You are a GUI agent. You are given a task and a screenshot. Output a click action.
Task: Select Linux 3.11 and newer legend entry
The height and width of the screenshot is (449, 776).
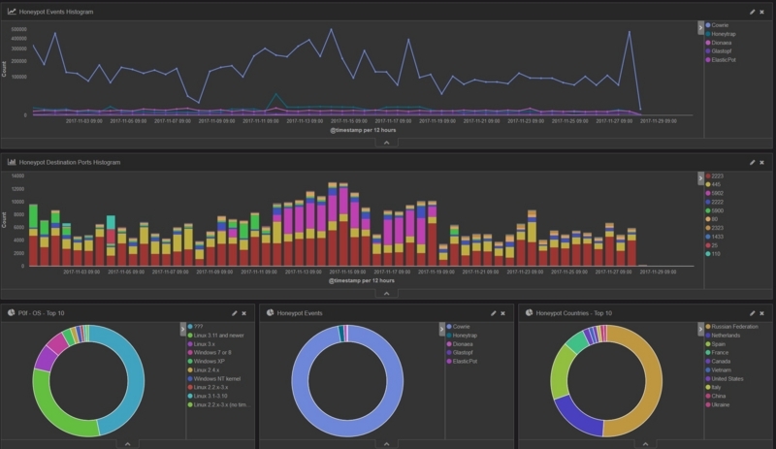point(219,336)
